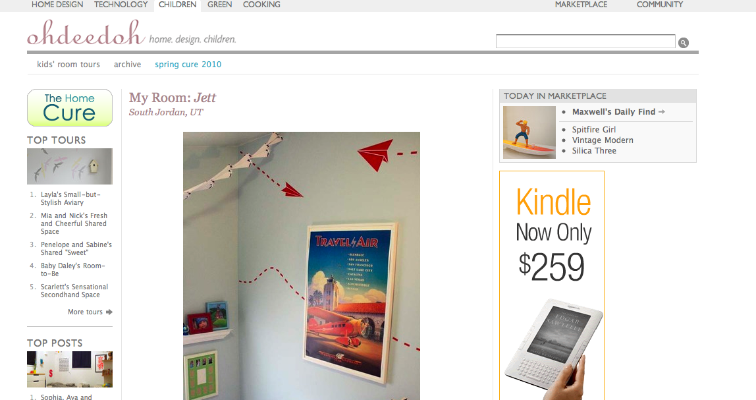Open the Community menu item
Image resolution: width=756 pixels, height=400 pixels.
click(660, 5)
